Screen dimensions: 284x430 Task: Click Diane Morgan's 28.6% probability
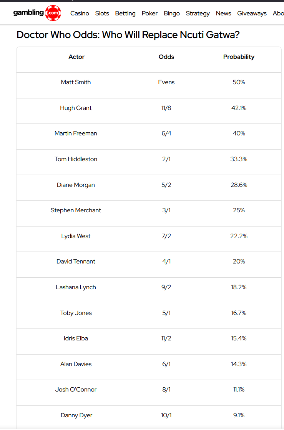(x=239, y=185)
